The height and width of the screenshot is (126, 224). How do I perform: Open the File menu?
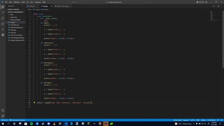pos(6,2)
